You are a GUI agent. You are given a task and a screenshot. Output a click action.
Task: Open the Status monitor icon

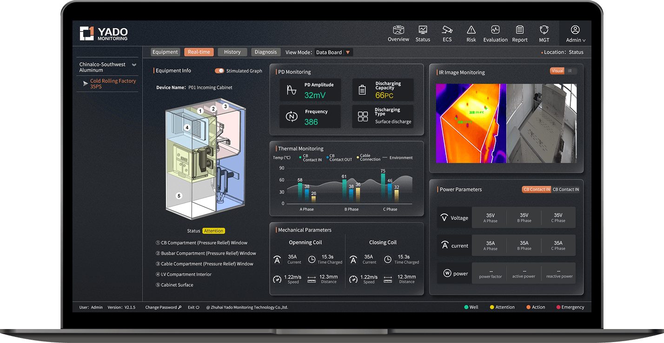click(x=423, y=30)
